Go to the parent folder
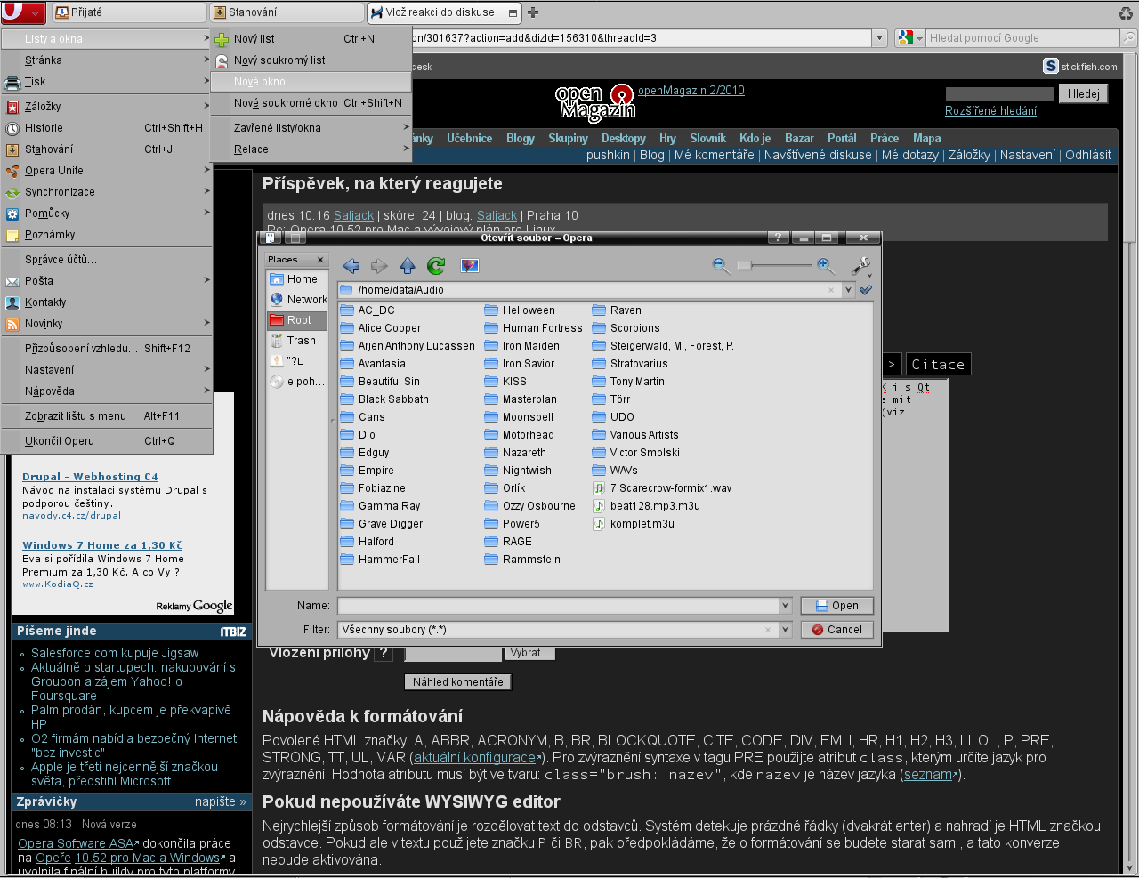Viewport: 1139px width, 878px height. point(408,266)
